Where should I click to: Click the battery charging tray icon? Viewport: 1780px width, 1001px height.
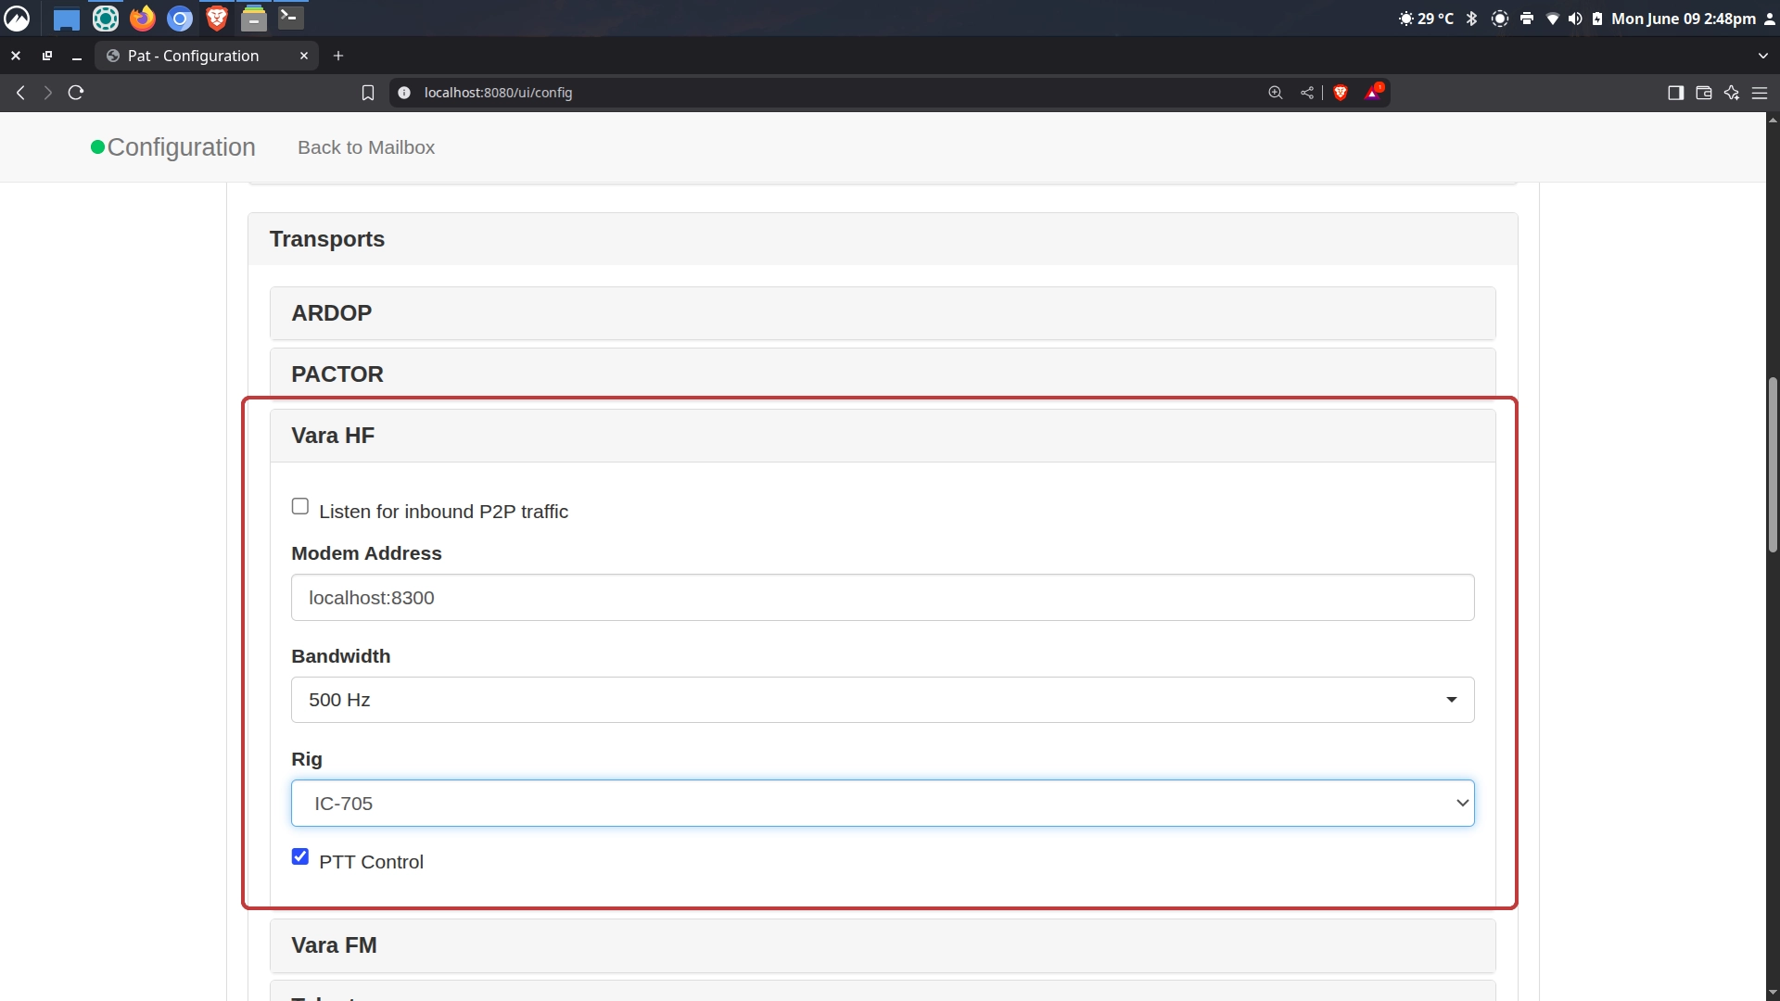click(1597, 19)
